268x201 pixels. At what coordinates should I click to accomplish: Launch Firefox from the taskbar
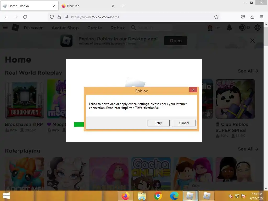coord(125,196)
